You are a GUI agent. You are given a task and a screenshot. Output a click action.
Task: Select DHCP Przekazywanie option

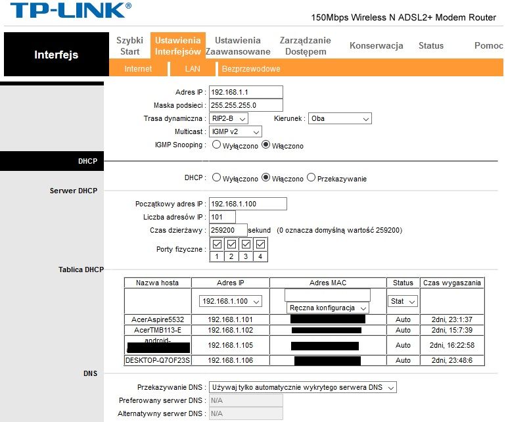click(311, 177)
